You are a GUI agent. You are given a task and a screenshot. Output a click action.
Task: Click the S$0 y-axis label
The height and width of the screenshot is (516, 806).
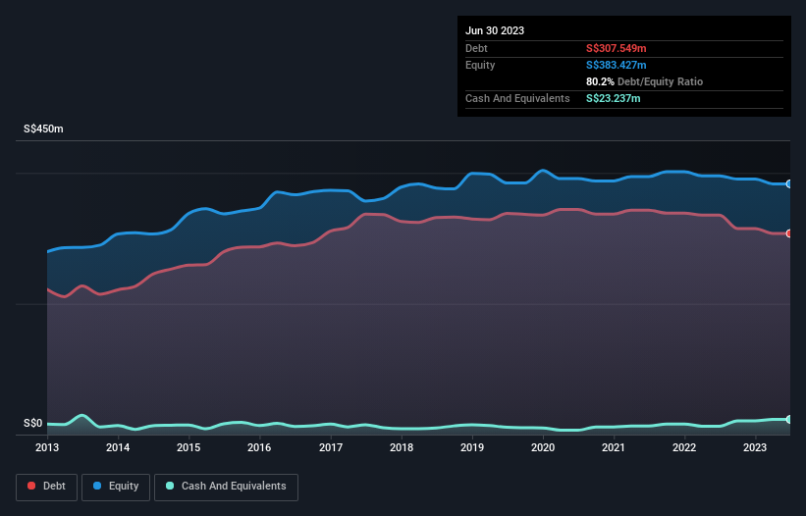[x=33, y=424]
